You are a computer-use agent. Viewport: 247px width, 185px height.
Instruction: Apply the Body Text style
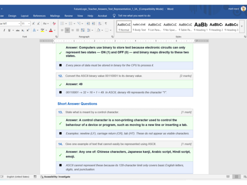(x=139, y=27)
